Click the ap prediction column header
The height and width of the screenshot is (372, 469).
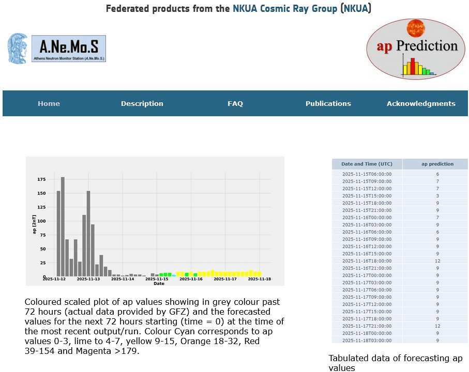point(437,164)
